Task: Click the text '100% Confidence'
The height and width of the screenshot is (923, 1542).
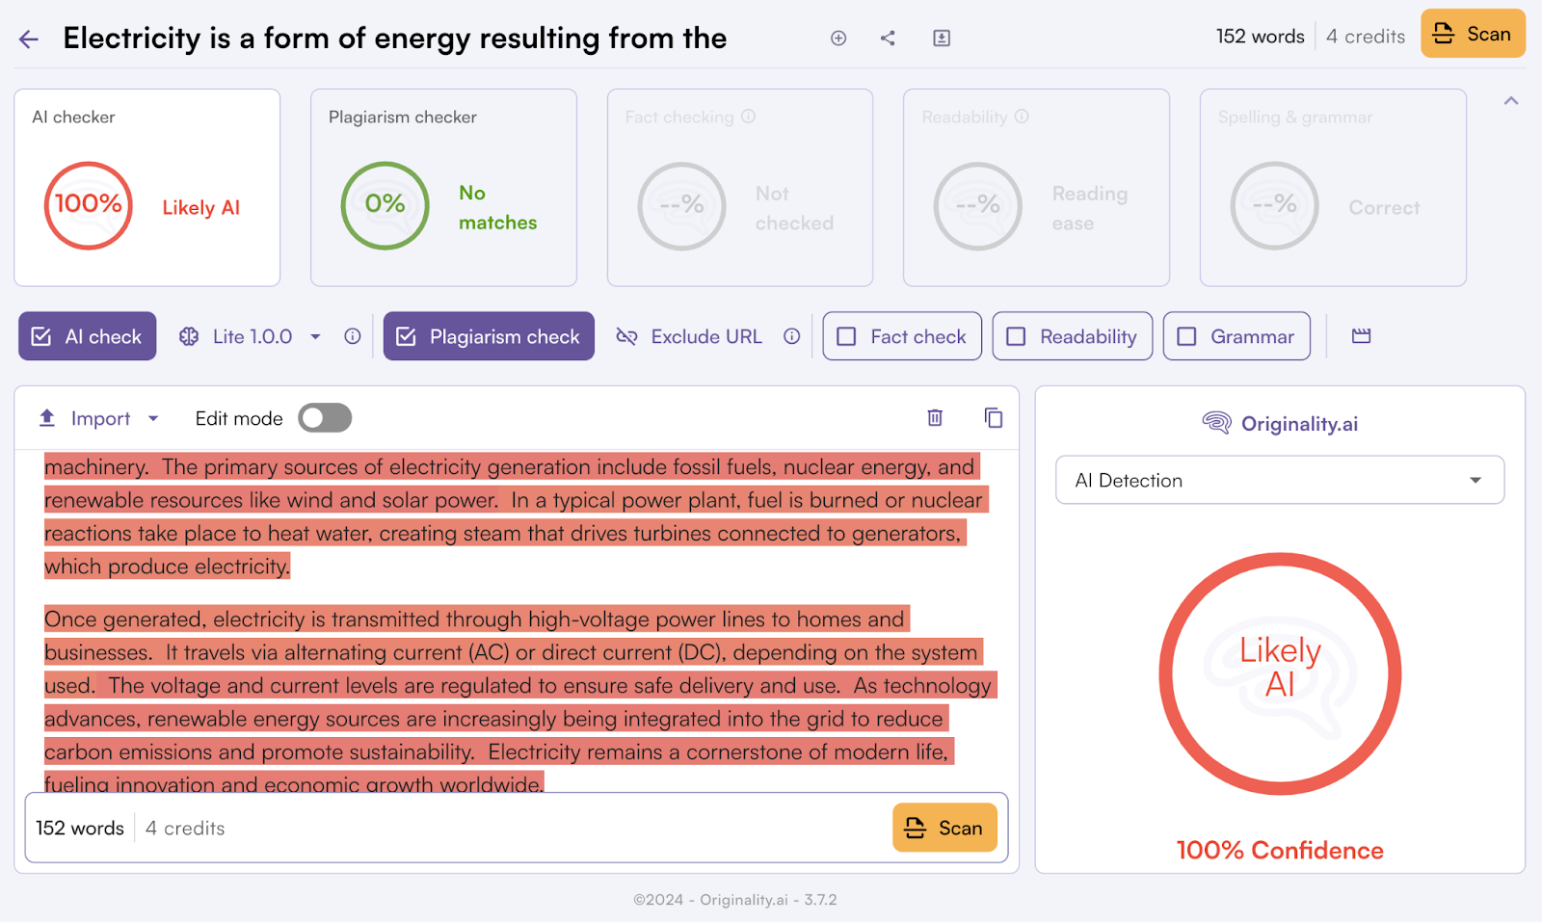Action: coord(1280,850)
